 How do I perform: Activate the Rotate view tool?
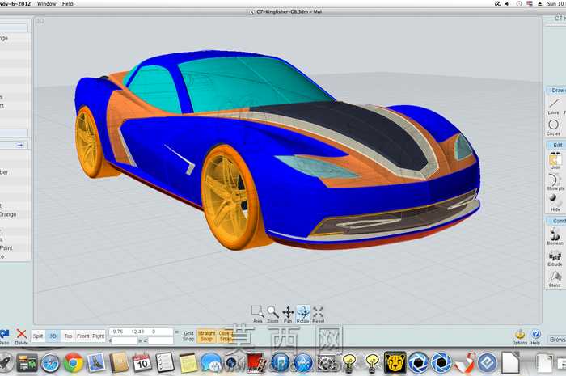pyautogui.click(x=303, y=314)
